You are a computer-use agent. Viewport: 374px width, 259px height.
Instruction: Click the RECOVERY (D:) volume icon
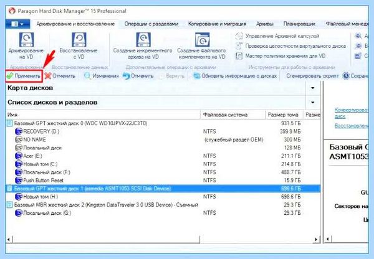18,131
